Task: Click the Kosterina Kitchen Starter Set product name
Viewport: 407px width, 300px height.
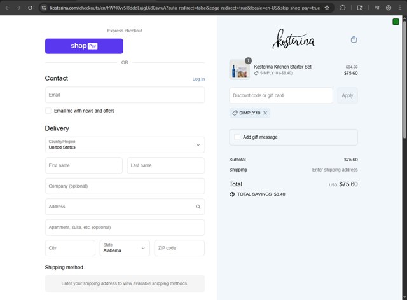Action: 282,67
